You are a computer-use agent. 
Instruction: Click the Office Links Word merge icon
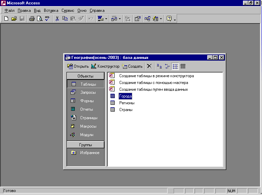[x=101, y=19]
